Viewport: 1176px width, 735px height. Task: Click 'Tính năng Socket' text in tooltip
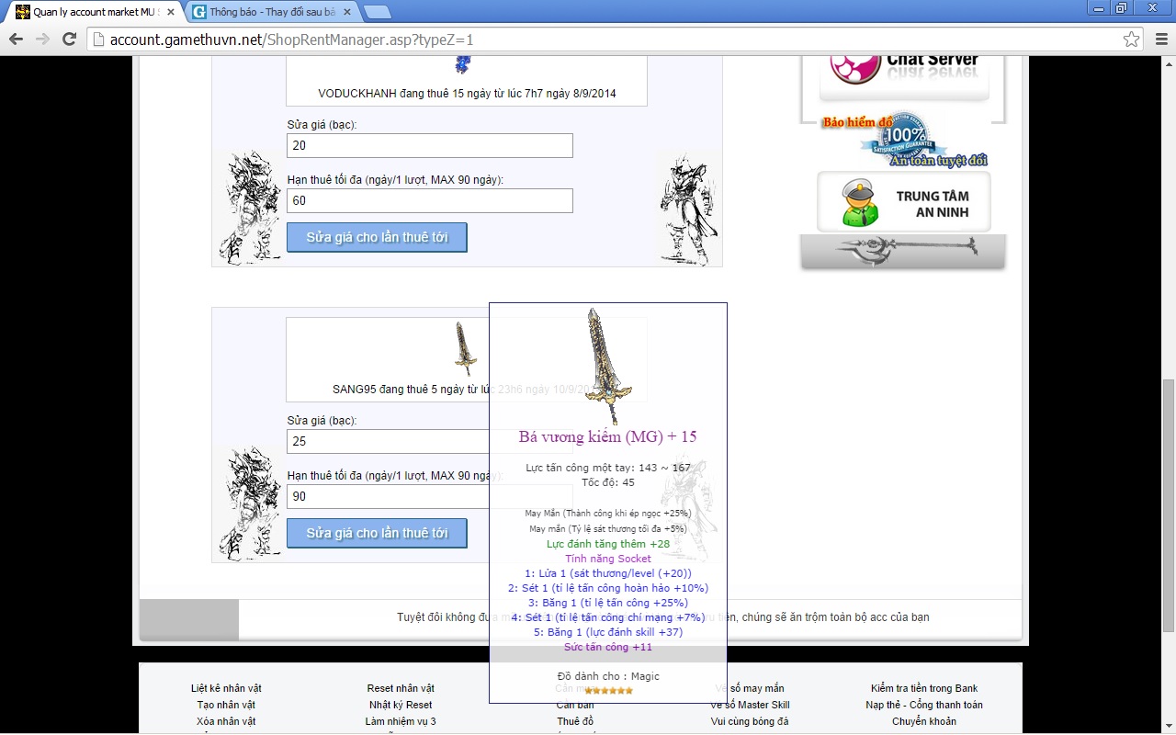click(607, 559)
